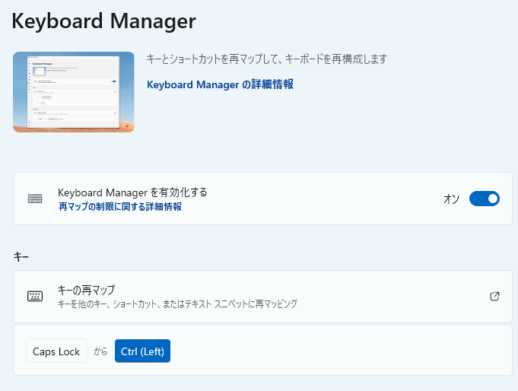Select the Ctrl (Left) key chip
The width and height of the screenshot is (518, 391).
[x=142, y=351]
